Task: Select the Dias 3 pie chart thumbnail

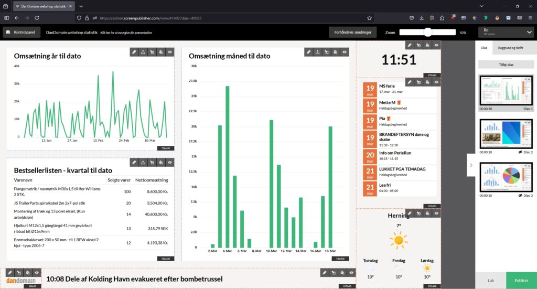Action: [x=506, y=177]
